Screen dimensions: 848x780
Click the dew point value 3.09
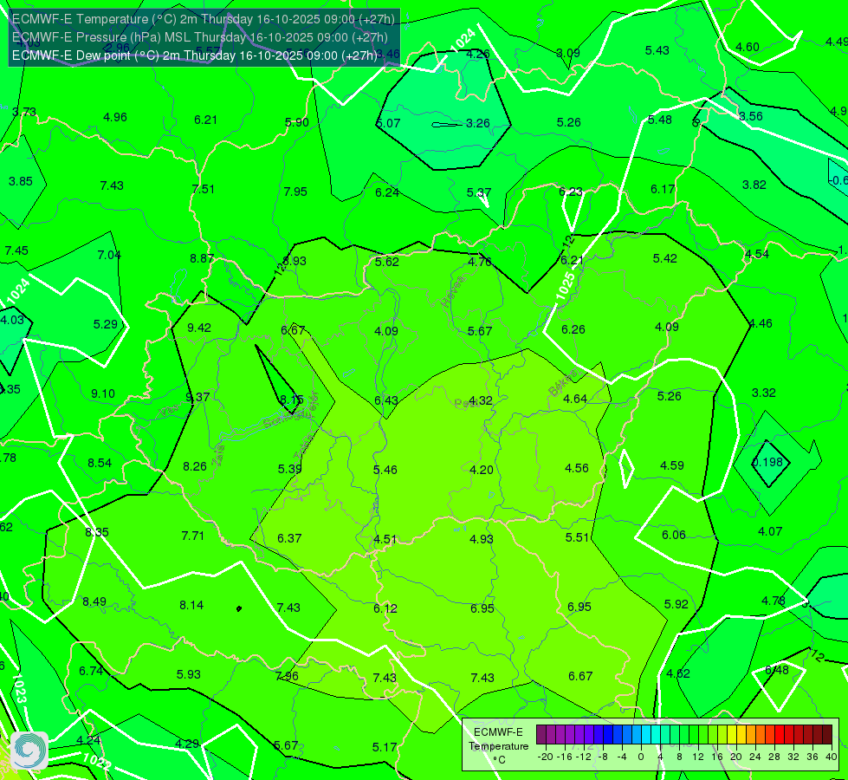(568, 53)
